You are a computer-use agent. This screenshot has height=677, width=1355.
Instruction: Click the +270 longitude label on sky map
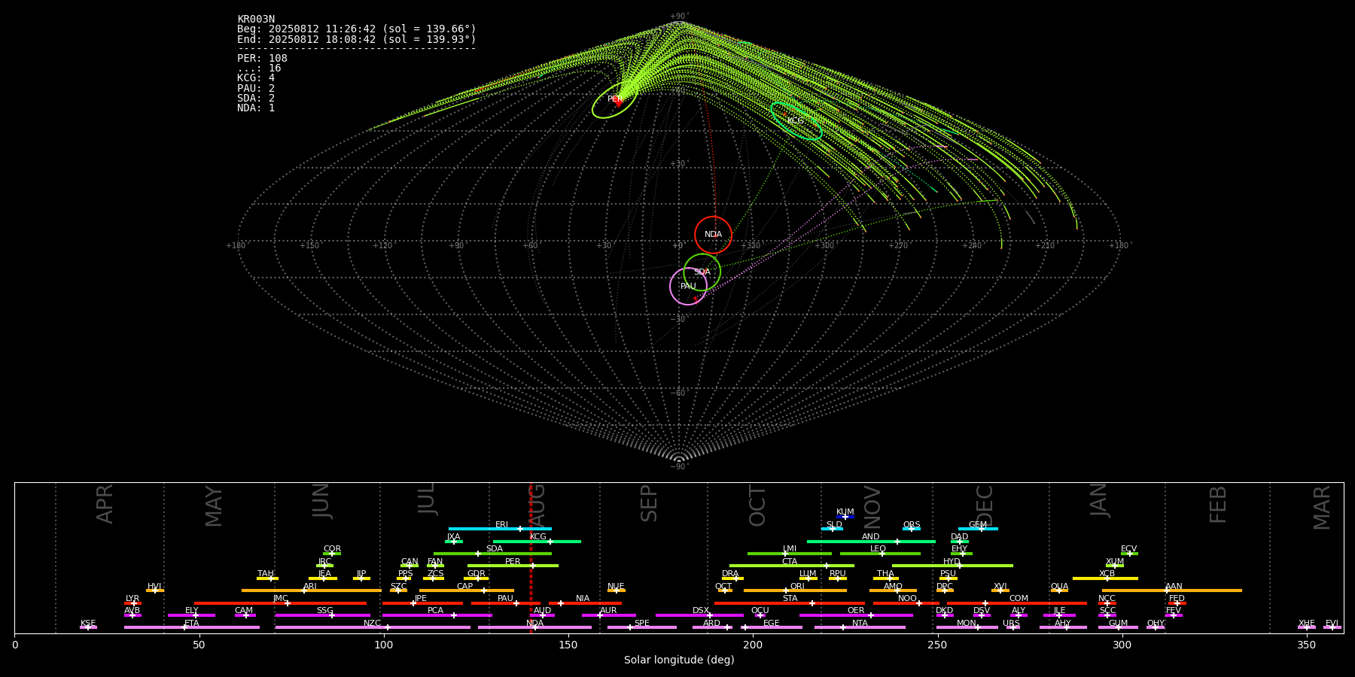click(x=898, y=246)
